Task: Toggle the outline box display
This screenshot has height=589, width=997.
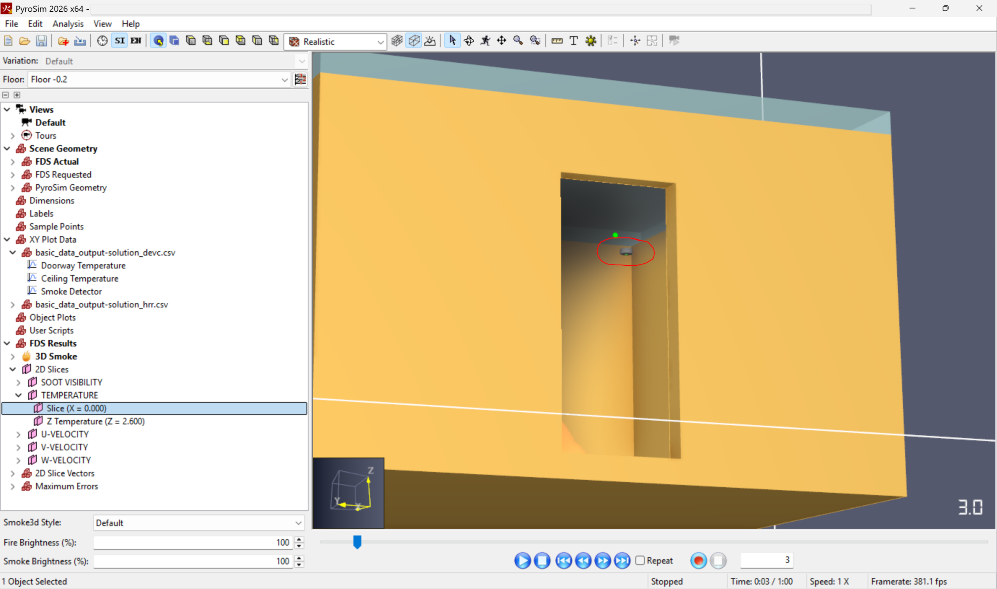Action: point(414,41)
